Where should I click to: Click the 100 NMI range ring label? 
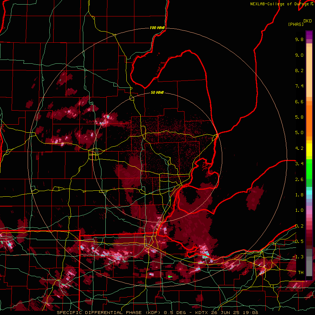157,28
